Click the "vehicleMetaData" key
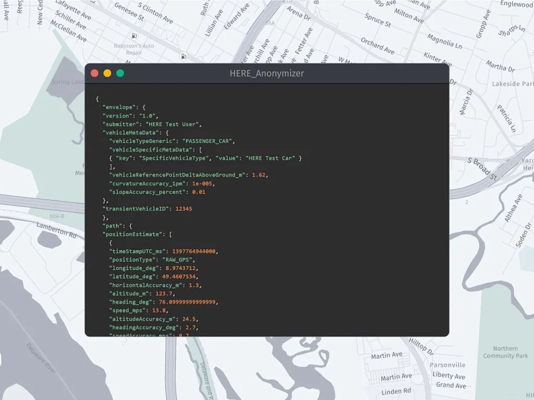Screen dimensions: 534x400 (130, 133)
